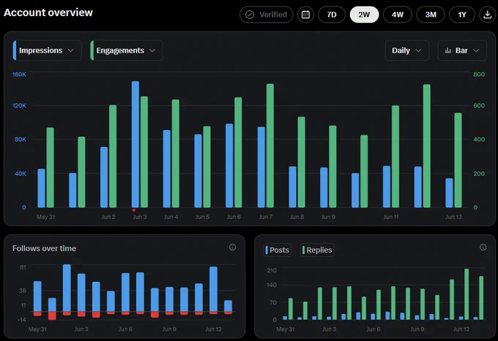Click the 'Jun 11' label on main chart
This screenshot has width=498, height=341.
[x=391, y=217]
